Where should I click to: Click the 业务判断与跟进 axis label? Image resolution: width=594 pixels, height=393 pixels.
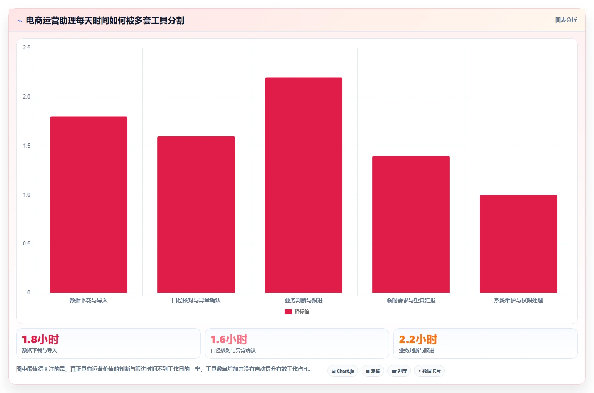304,300
